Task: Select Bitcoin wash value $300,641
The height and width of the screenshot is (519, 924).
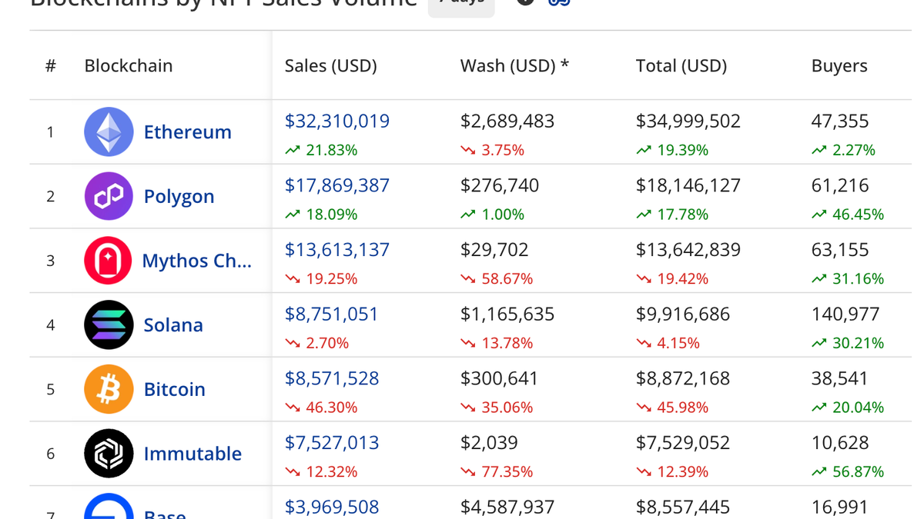Action: click(x=500, y=378)
